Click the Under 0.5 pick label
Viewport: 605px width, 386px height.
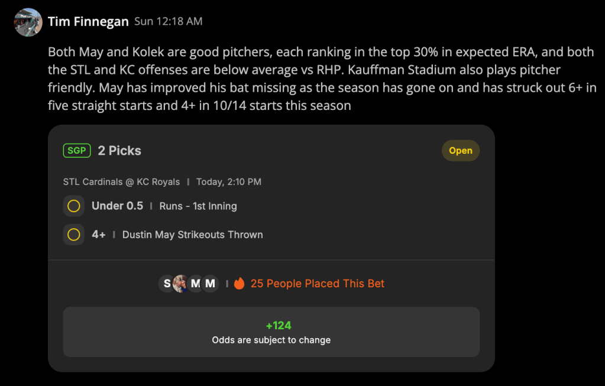point(117,206)
